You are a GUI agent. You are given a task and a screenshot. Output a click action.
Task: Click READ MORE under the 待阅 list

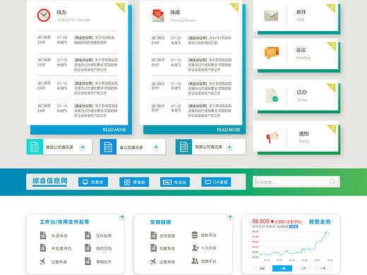click(229, 130)
